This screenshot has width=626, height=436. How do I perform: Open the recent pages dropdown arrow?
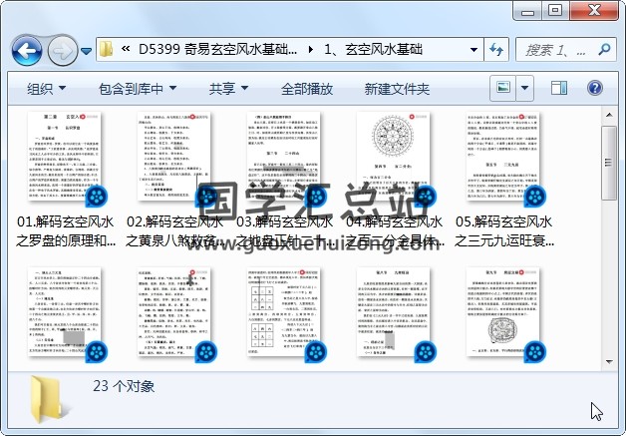[87, 50]
